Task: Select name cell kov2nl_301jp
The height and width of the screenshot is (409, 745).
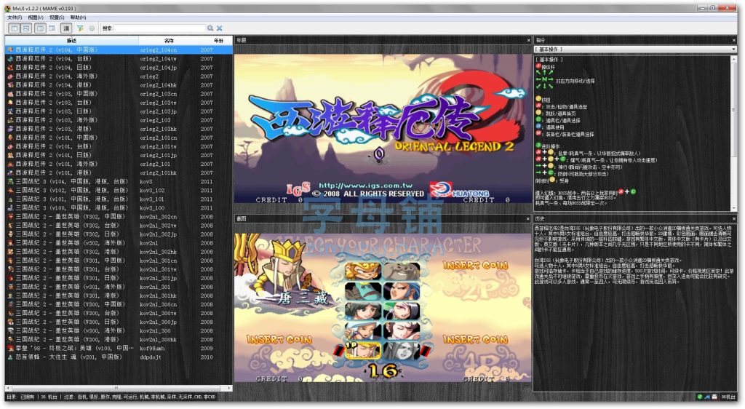Action: [158, 278]
